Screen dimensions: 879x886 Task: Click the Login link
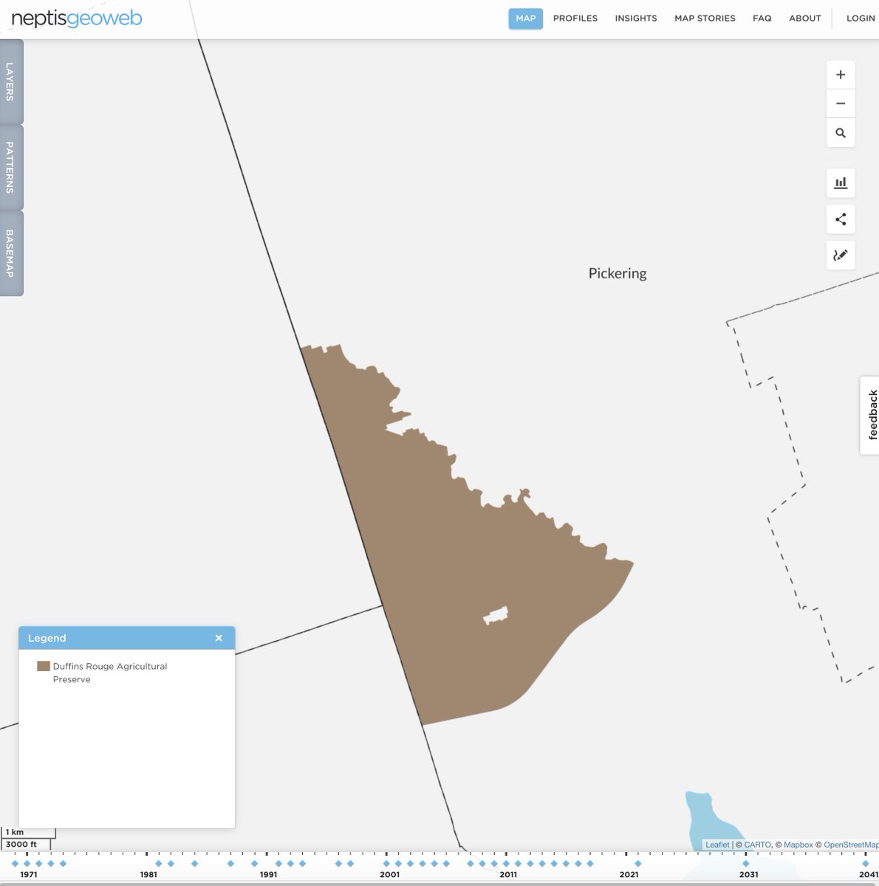point(861,18)
